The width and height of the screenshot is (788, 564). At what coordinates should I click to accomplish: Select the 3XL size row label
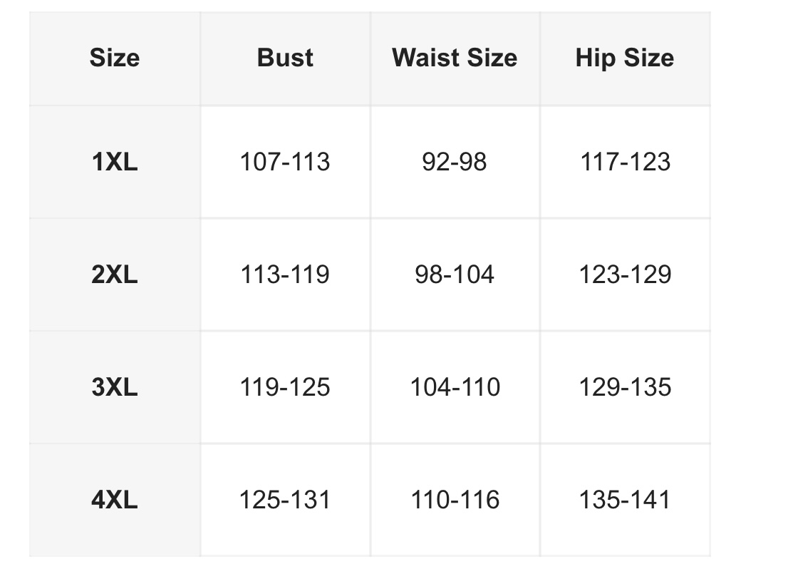tap(115, 387)
